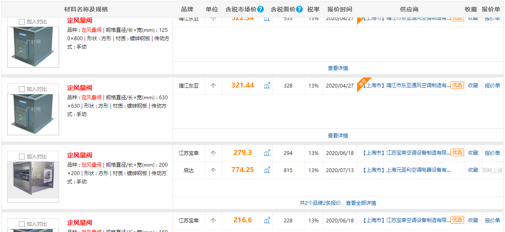The width and height of the screenshot is (505, 232).
Task: Open 定风量阀 title of the 630×630 product
Action: [x=80, y=88]
